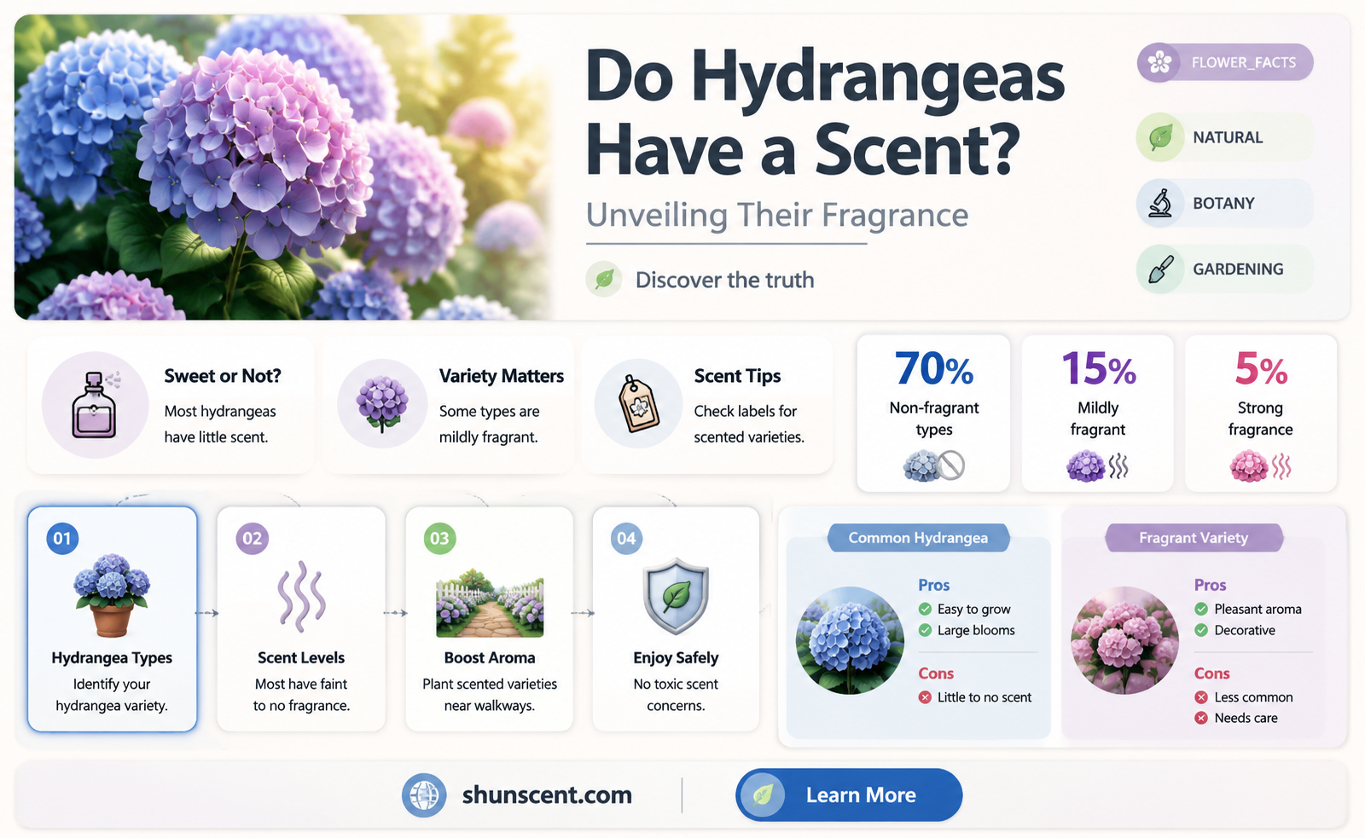
Task: Select the Hydrangea Types step card
Action: click(112, 619)
